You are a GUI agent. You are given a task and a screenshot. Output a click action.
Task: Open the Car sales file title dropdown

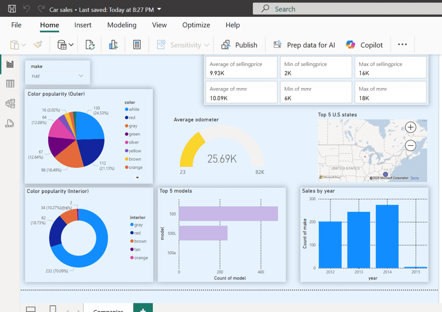click(x=159, y=9)
